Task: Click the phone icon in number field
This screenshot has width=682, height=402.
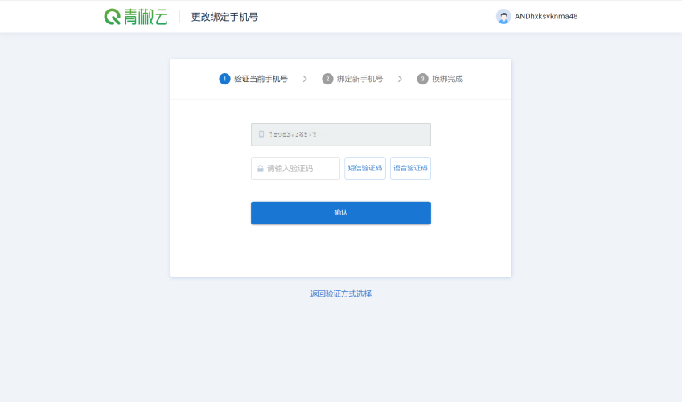Action: (x=261, y=135)
